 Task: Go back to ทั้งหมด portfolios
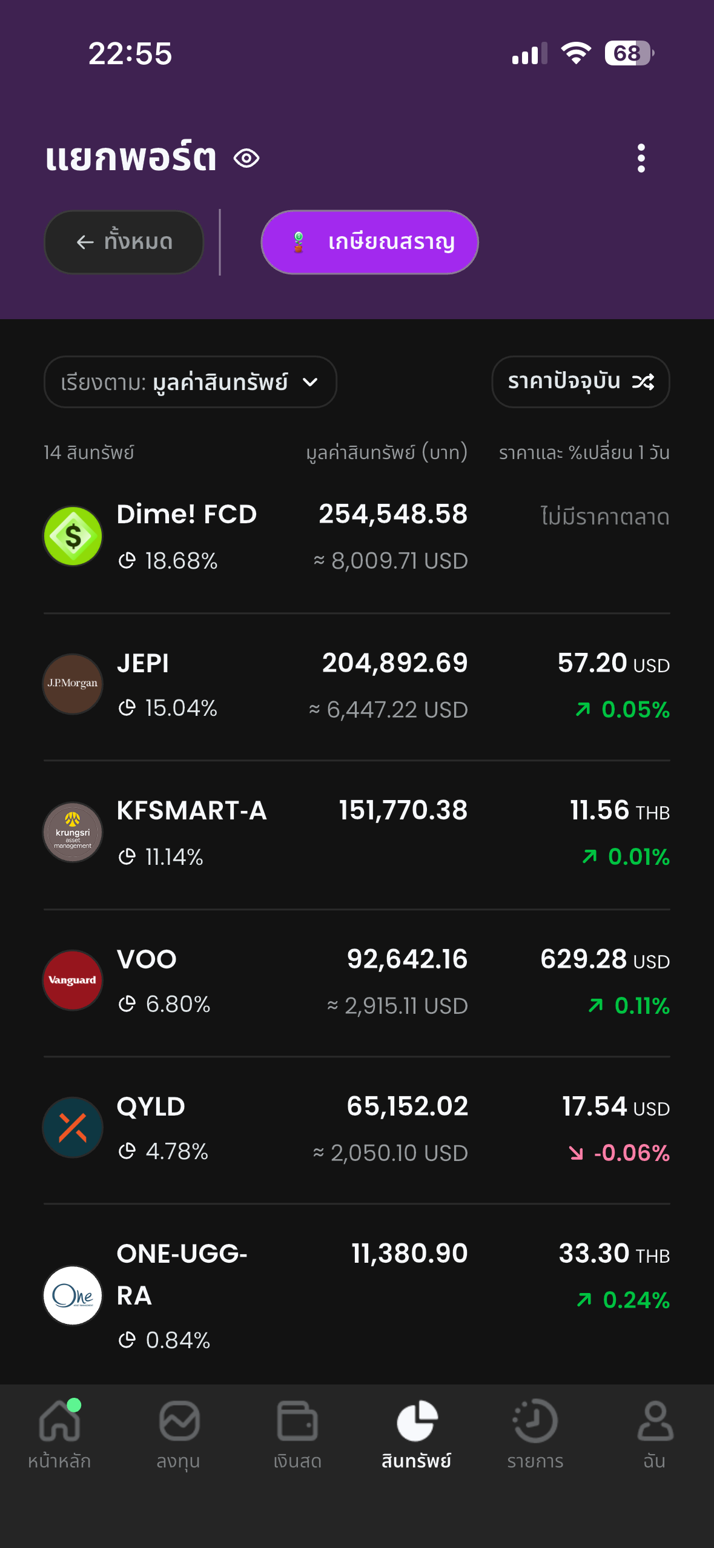click(124, 242)
